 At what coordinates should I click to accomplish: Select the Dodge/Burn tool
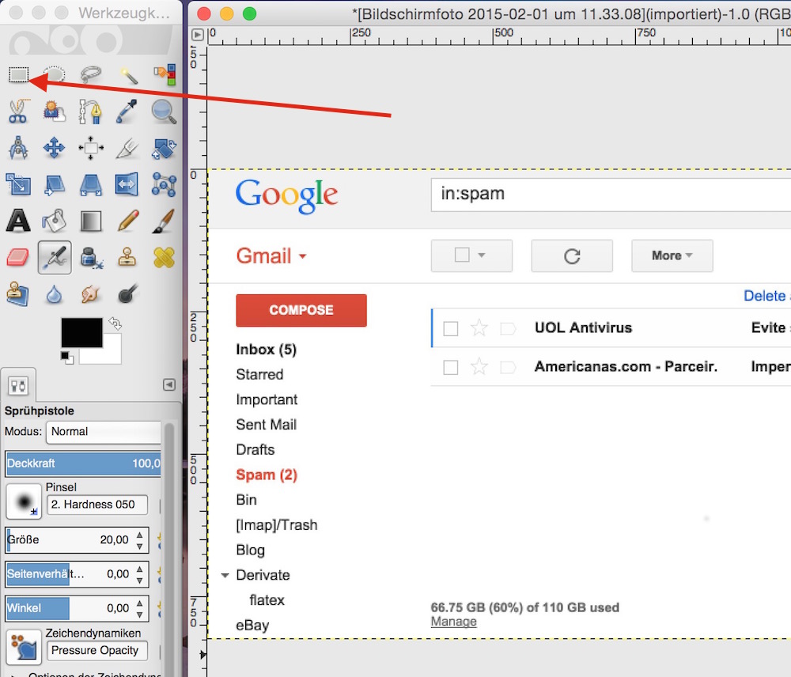tap(127, 293)
